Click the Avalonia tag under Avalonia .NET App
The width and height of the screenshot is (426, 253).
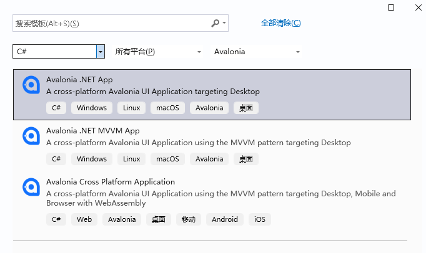(x=209, y=108)
